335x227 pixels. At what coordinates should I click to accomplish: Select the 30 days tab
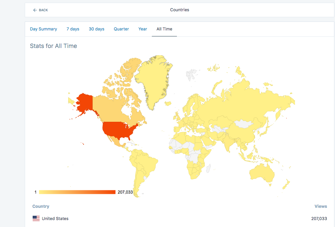96,29
